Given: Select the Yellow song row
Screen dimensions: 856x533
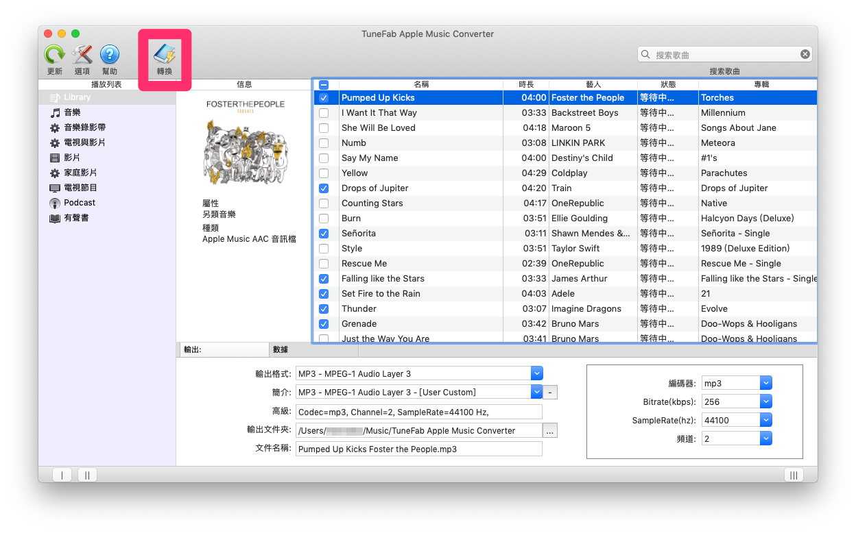Looking at the screenshot, I should [x=566, y=173].
